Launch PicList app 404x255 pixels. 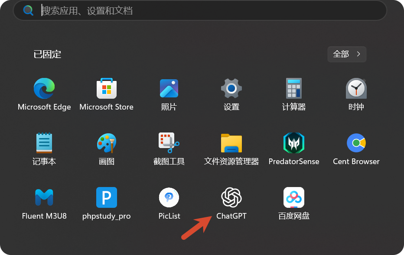tap(169, 203)
